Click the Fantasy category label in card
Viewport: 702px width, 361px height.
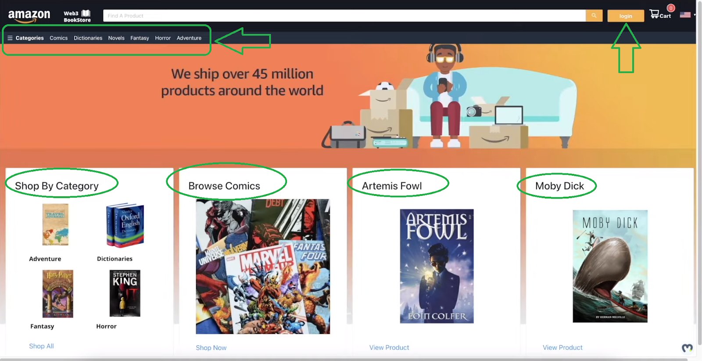click(x=42, y=326)
